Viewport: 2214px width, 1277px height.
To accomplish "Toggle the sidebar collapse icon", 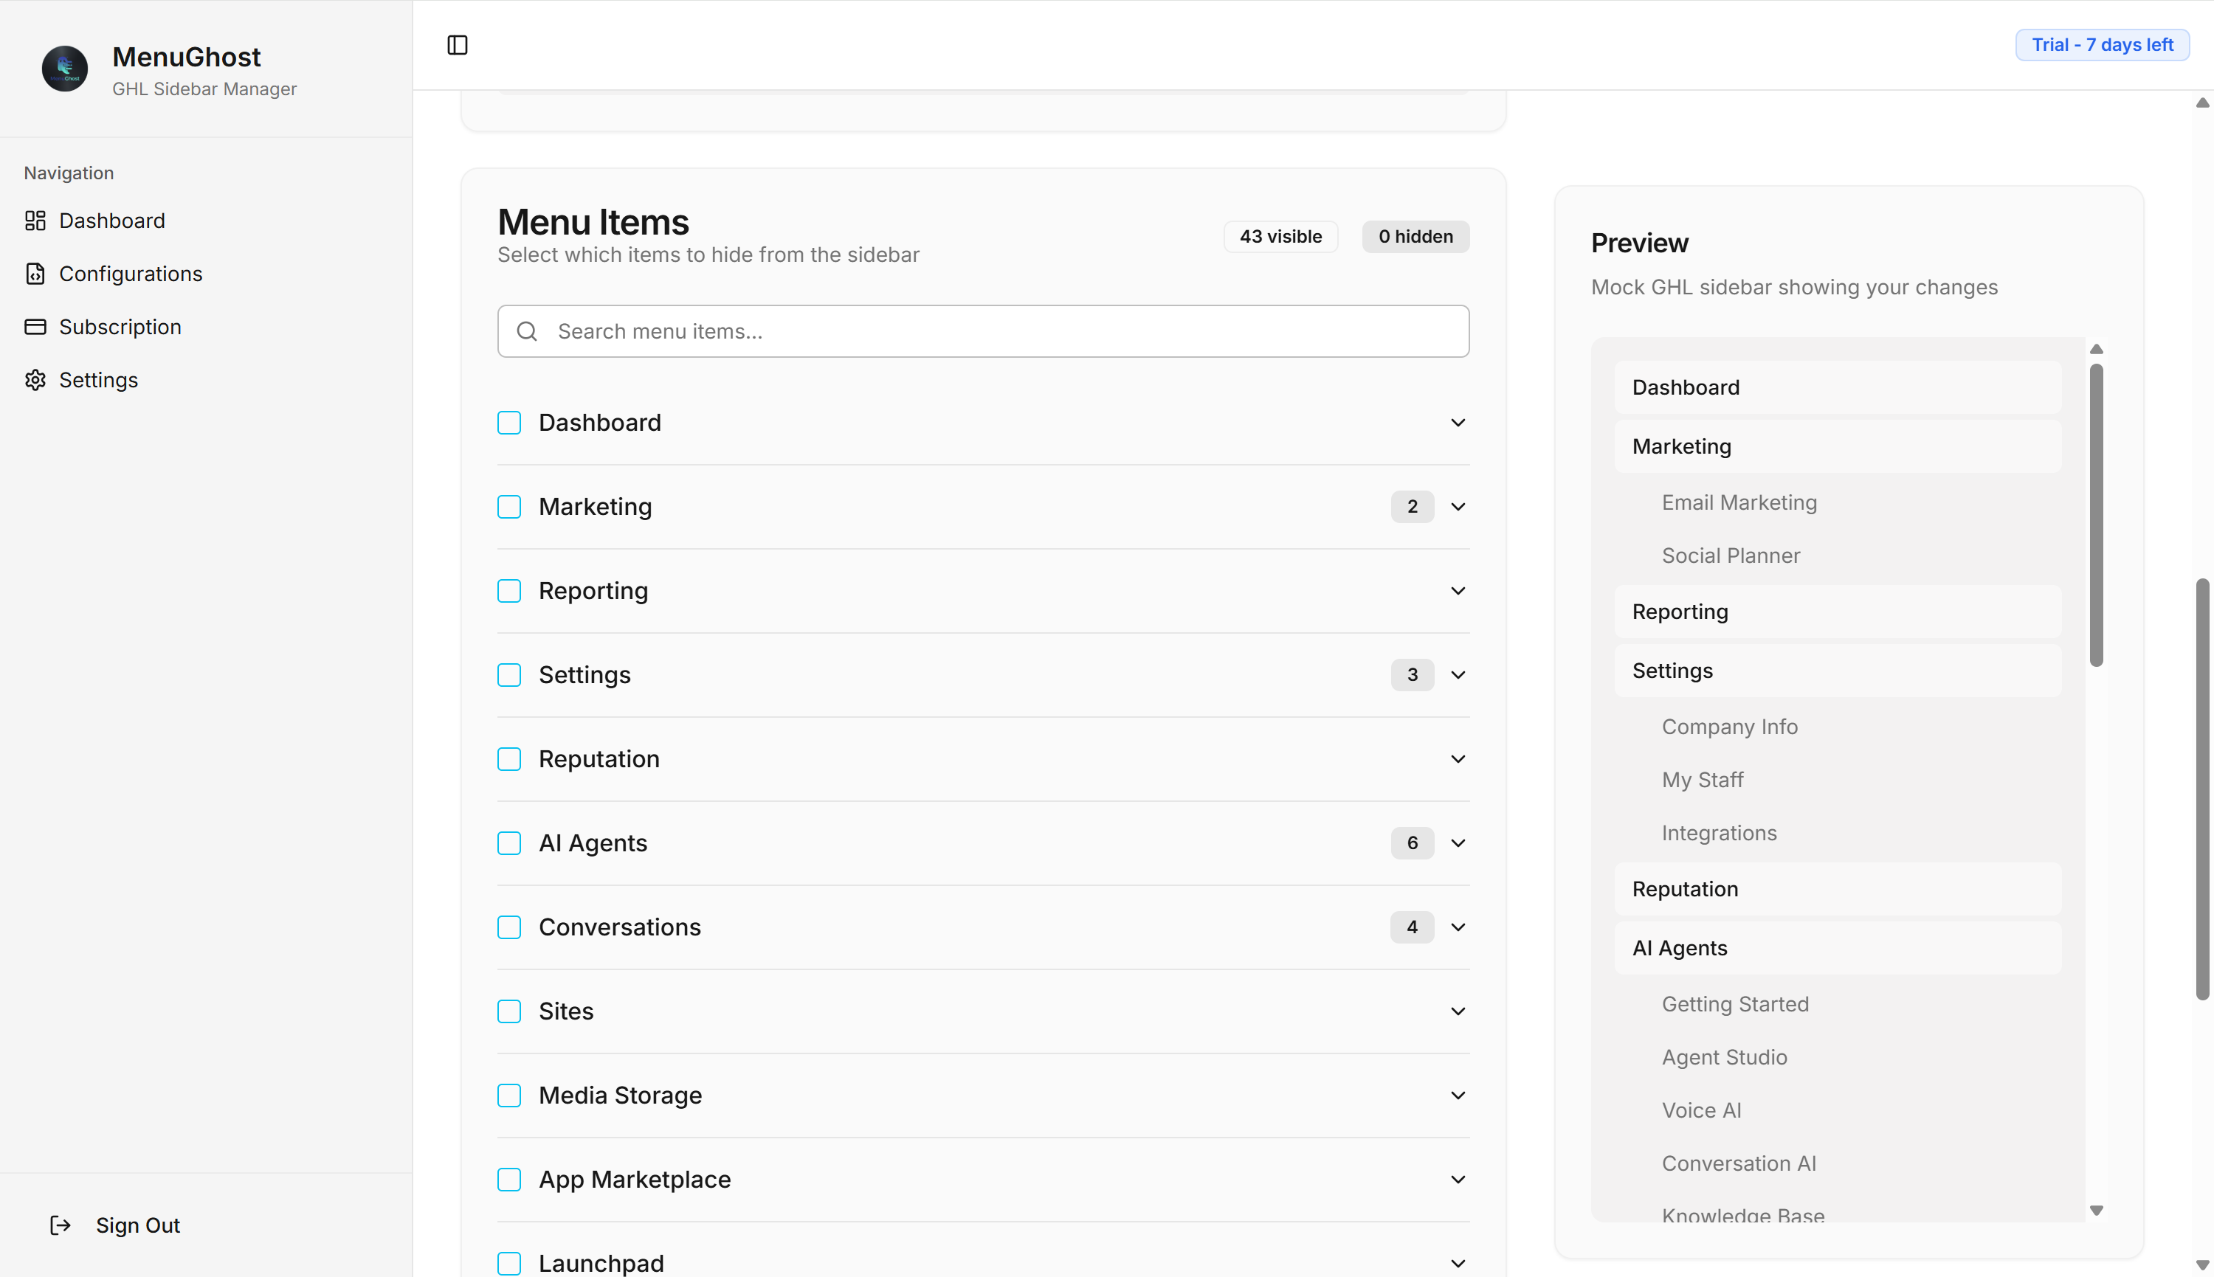I will point(457,44).
